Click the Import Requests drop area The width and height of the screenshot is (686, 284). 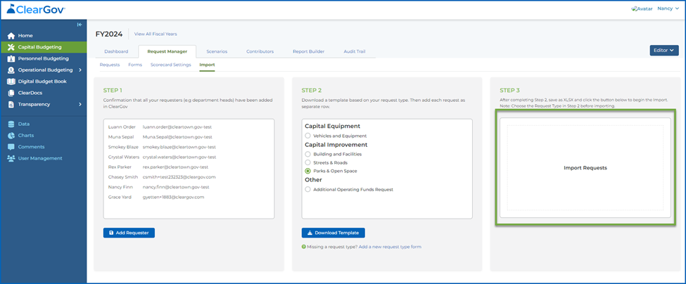585,168
